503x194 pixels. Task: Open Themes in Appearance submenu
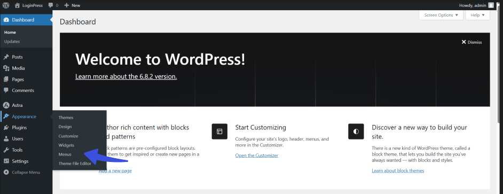pyautogui.click(x=66, y=118)
